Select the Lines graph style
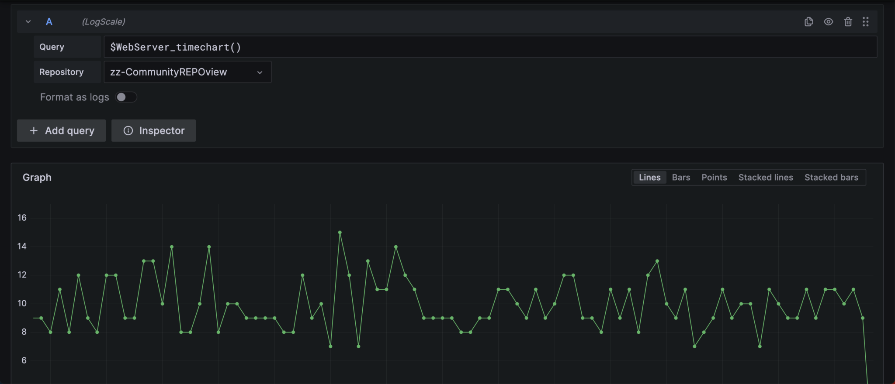895x384 pixels. (649, 178)
